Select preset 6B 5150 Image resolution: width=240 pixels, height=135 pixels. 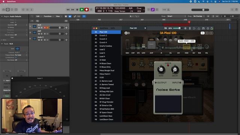(106, 78)
